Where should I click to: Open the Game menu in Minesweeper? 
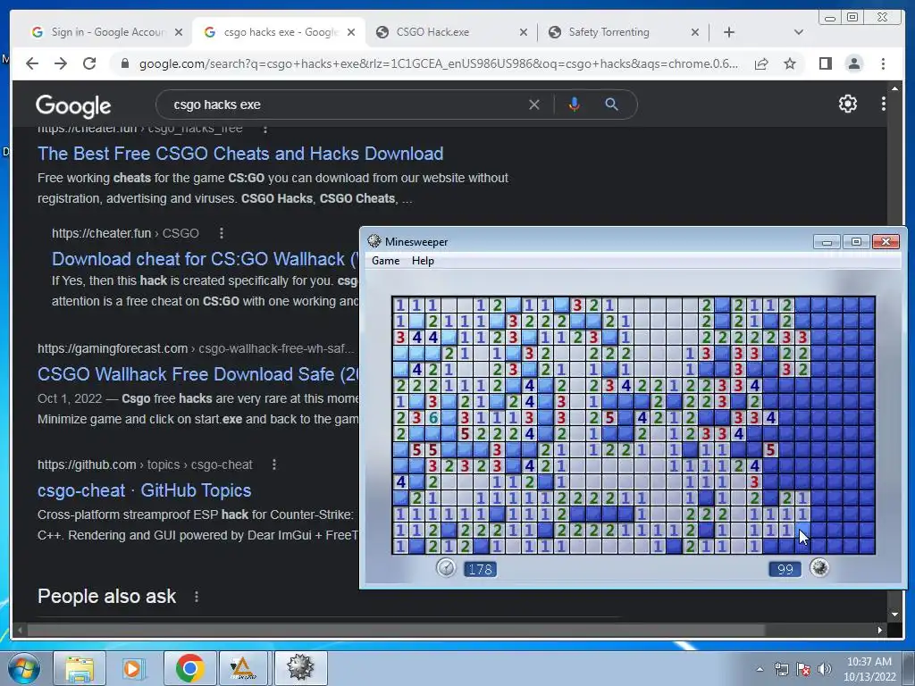pos(386,261)
